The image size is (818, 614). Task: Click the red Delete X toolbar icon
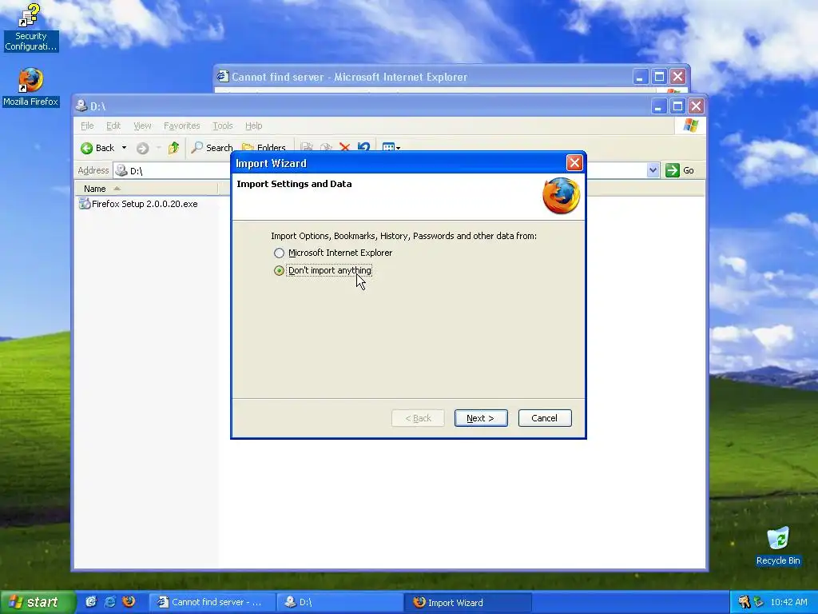point(344,148)
